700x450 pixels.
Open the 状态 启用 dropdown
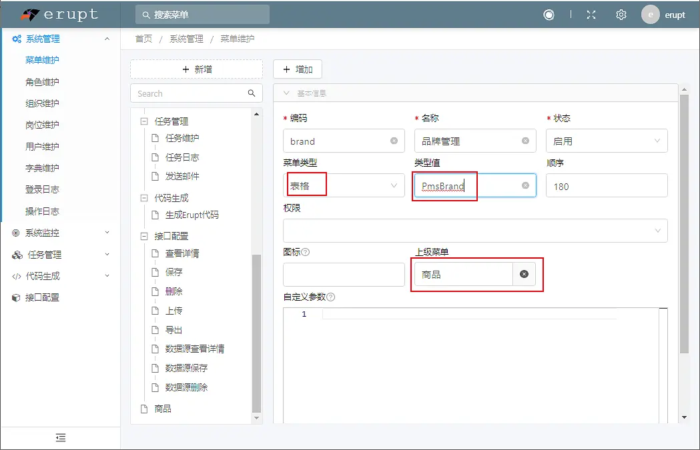[x=607, y=141]
